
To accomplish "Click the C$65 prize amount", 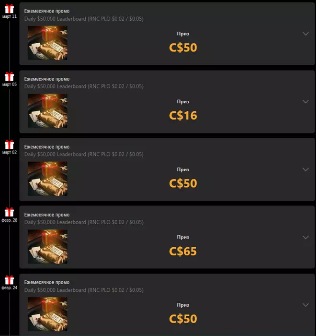I will click(183, 251).
